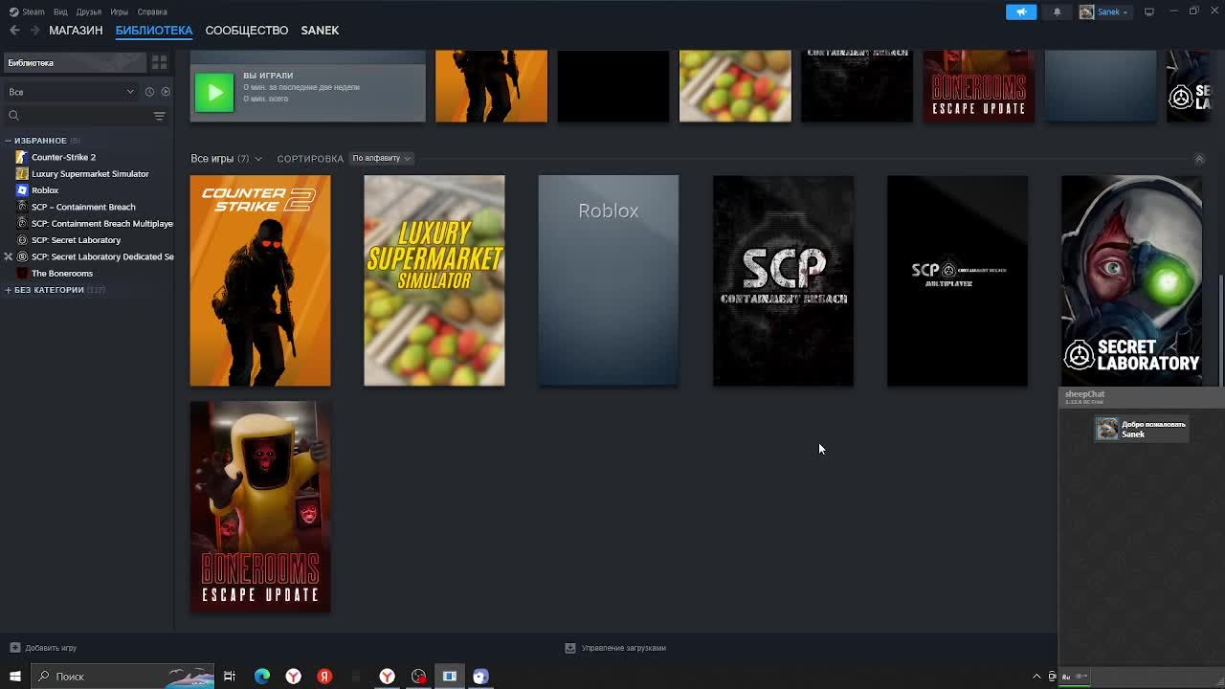Viewport: 1225px width, 689px height.
Task: Open the Справка menu
Action: tap(152, 11)
